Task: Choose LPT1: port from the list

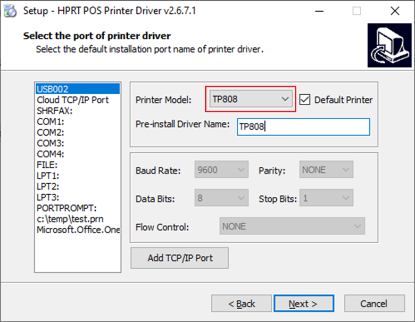Action: pyautogui.click(x=48, y=176)
